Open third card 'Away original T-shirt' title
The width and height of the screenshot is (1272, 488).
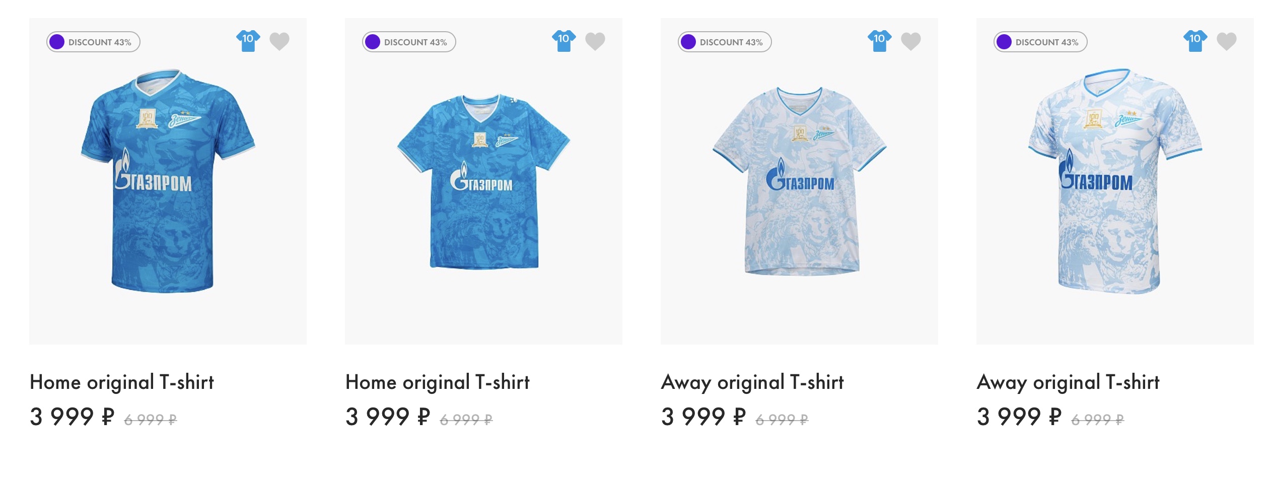coord(752,383)
